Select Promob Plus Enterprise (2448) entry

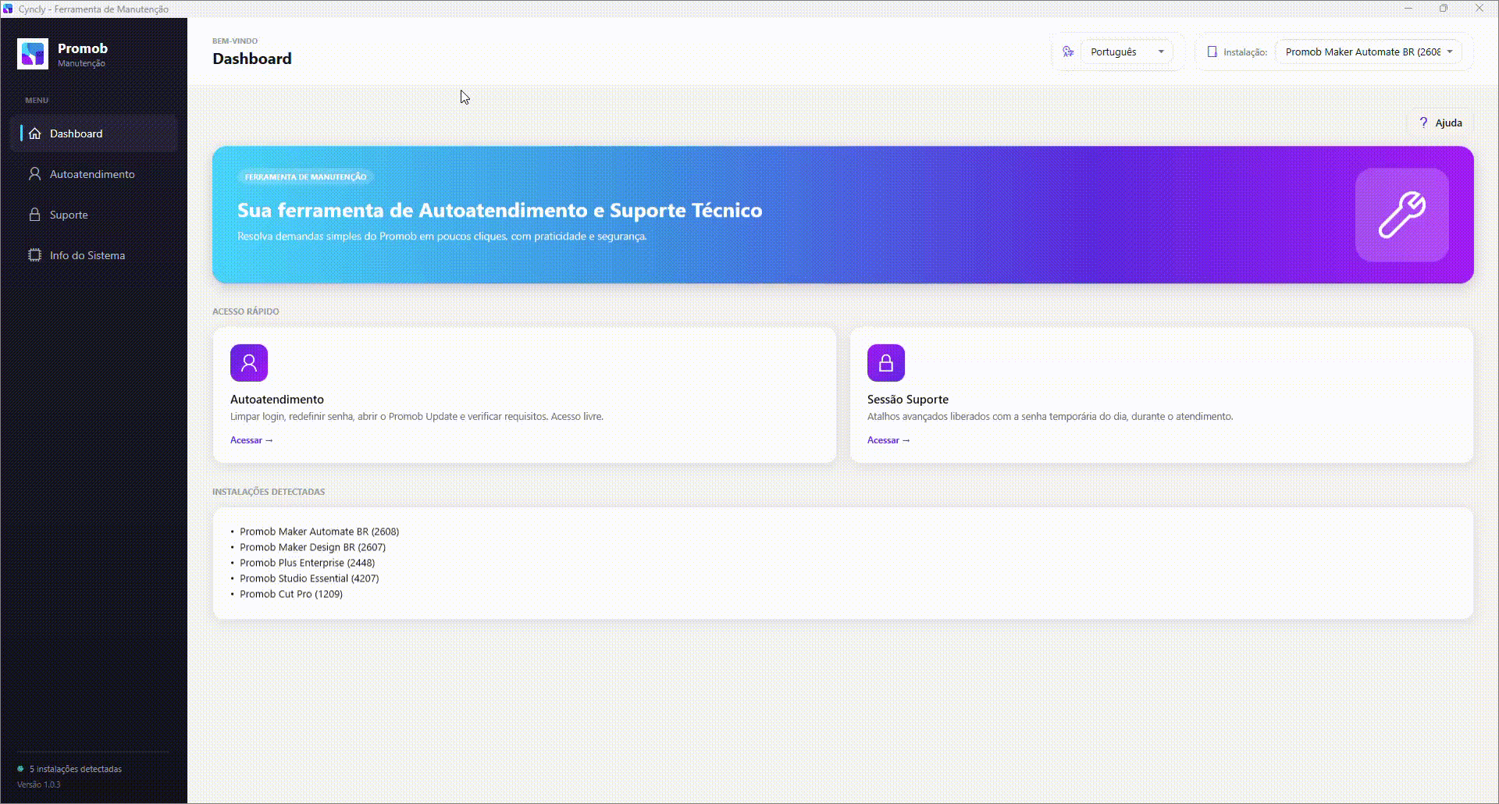point(307,563)
